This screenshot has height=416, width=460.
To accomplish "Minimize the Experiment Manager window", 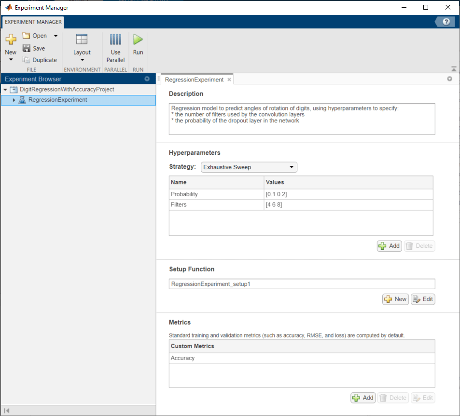I will [404, 7].
